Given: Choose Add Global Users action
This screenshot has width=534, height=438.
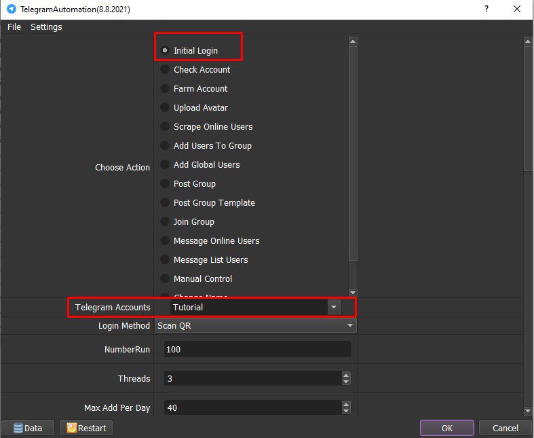Looking at the screenshot, I should 165,164.
